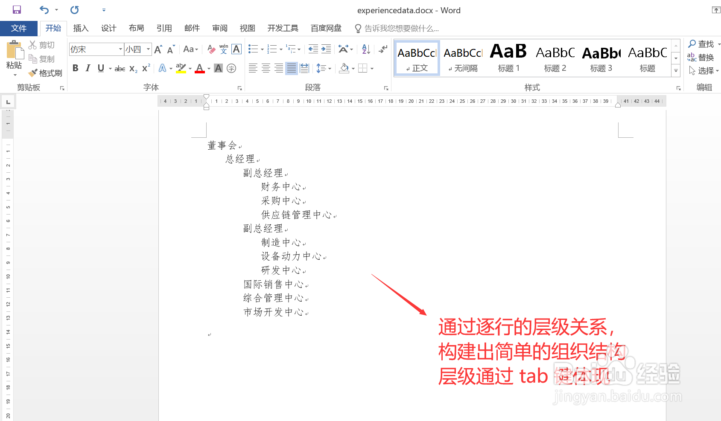721x421 pixels.
Task: Click the Sort A-Z icon
Action: [366, 49]
